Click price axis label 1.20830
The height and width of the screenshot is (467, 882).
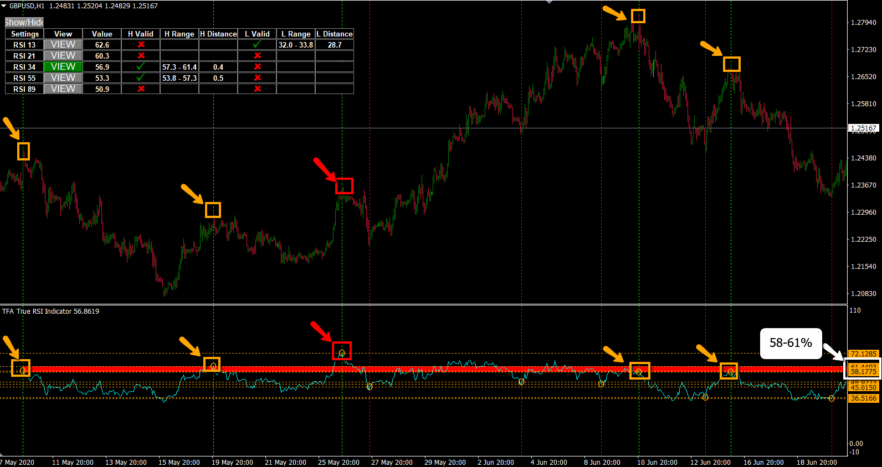click(864, 294)
